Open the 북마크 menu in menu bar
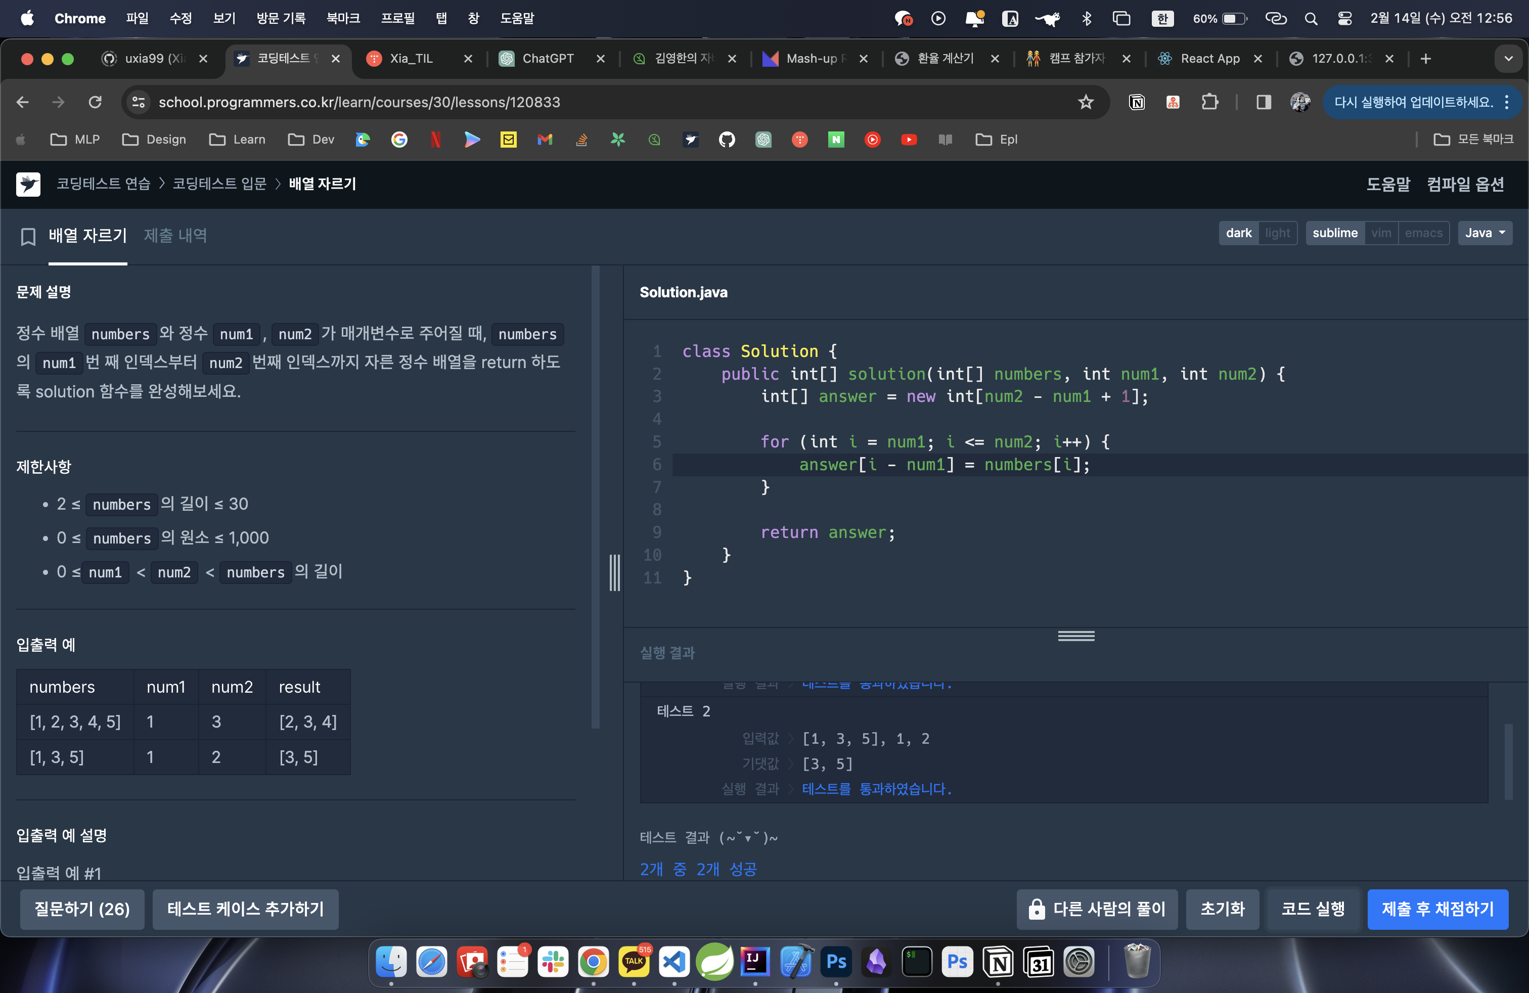The width and height of the screenshot is (1529, 993). click(342, 18)
